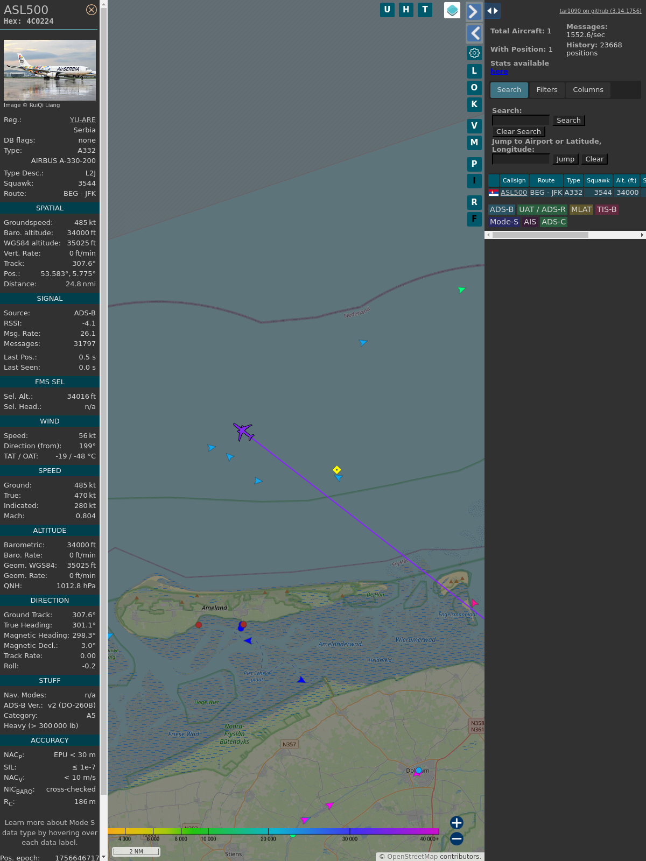Toggle the L labels map button
The height and width of the screenshot is (861, 646).
pos(474,71)
